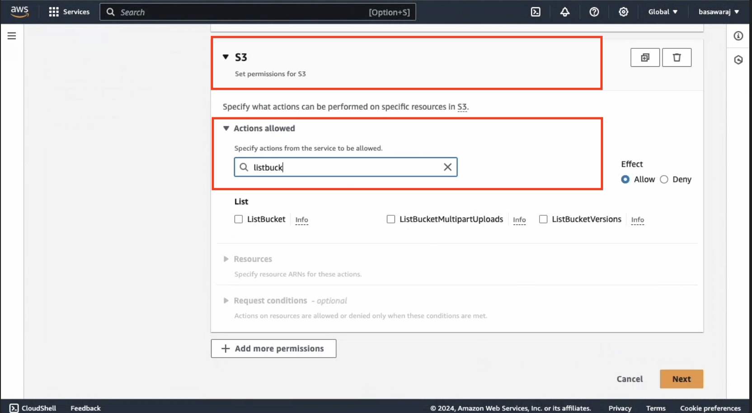Viewport: 752px width, 413px height.
Task: Collapse the Actions allowed section
Action: [226, 128]
